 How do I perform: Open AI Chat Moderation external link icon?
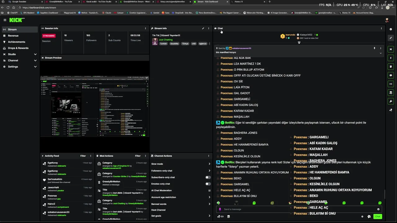(209, 190)
